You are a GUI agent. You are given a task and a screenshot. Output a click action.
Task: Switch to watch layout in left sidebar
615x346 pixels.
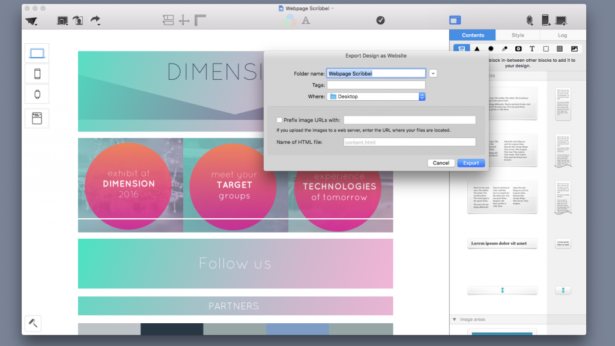click(37, 94)
